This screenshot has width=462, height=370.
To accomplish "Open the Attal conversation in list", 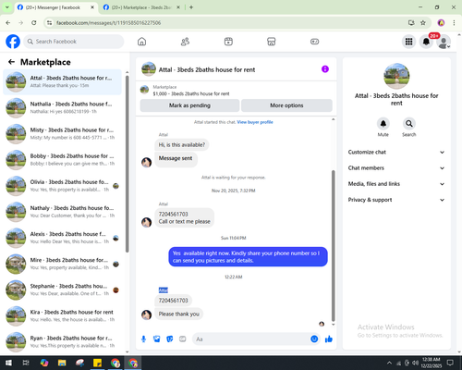I will tap(62, 81).
